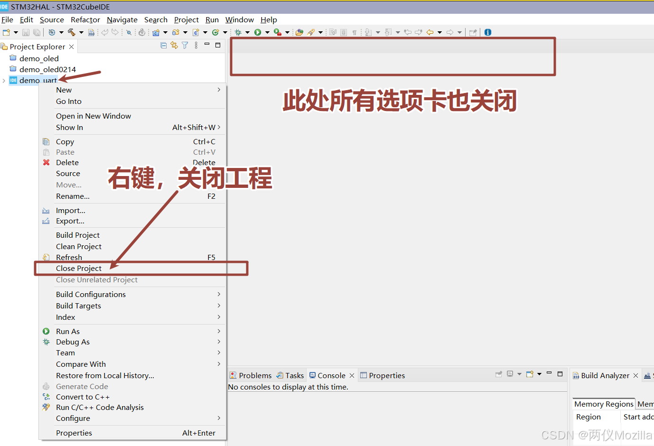
Task: Click the green Run play icon
Action: pos(258,32)
